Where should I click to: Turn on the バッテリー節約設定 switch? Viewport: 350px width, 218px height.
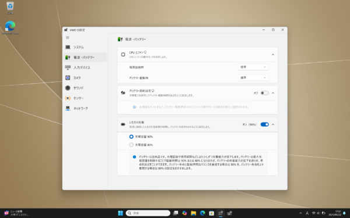click(264, 93)
